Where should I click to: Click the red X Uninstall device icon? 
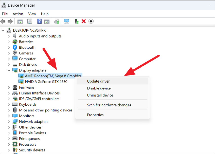click(x=84, y=21)
